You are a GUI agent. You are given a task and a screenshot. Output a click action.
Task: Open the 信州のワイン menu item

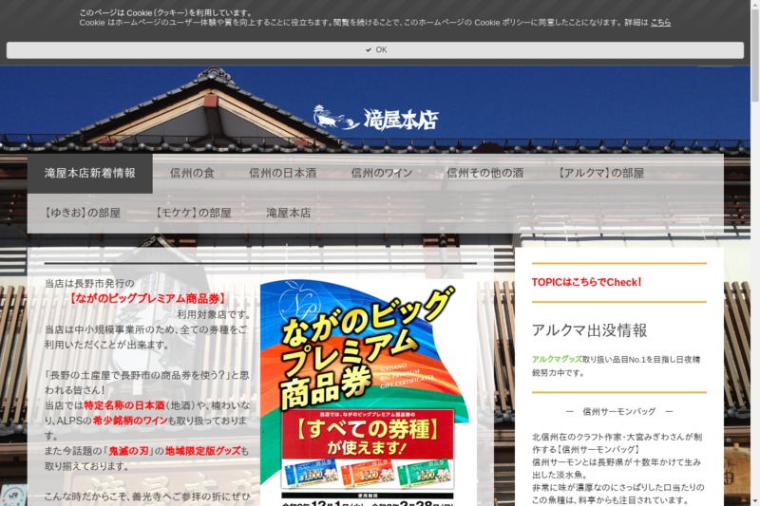coord(382,174)
